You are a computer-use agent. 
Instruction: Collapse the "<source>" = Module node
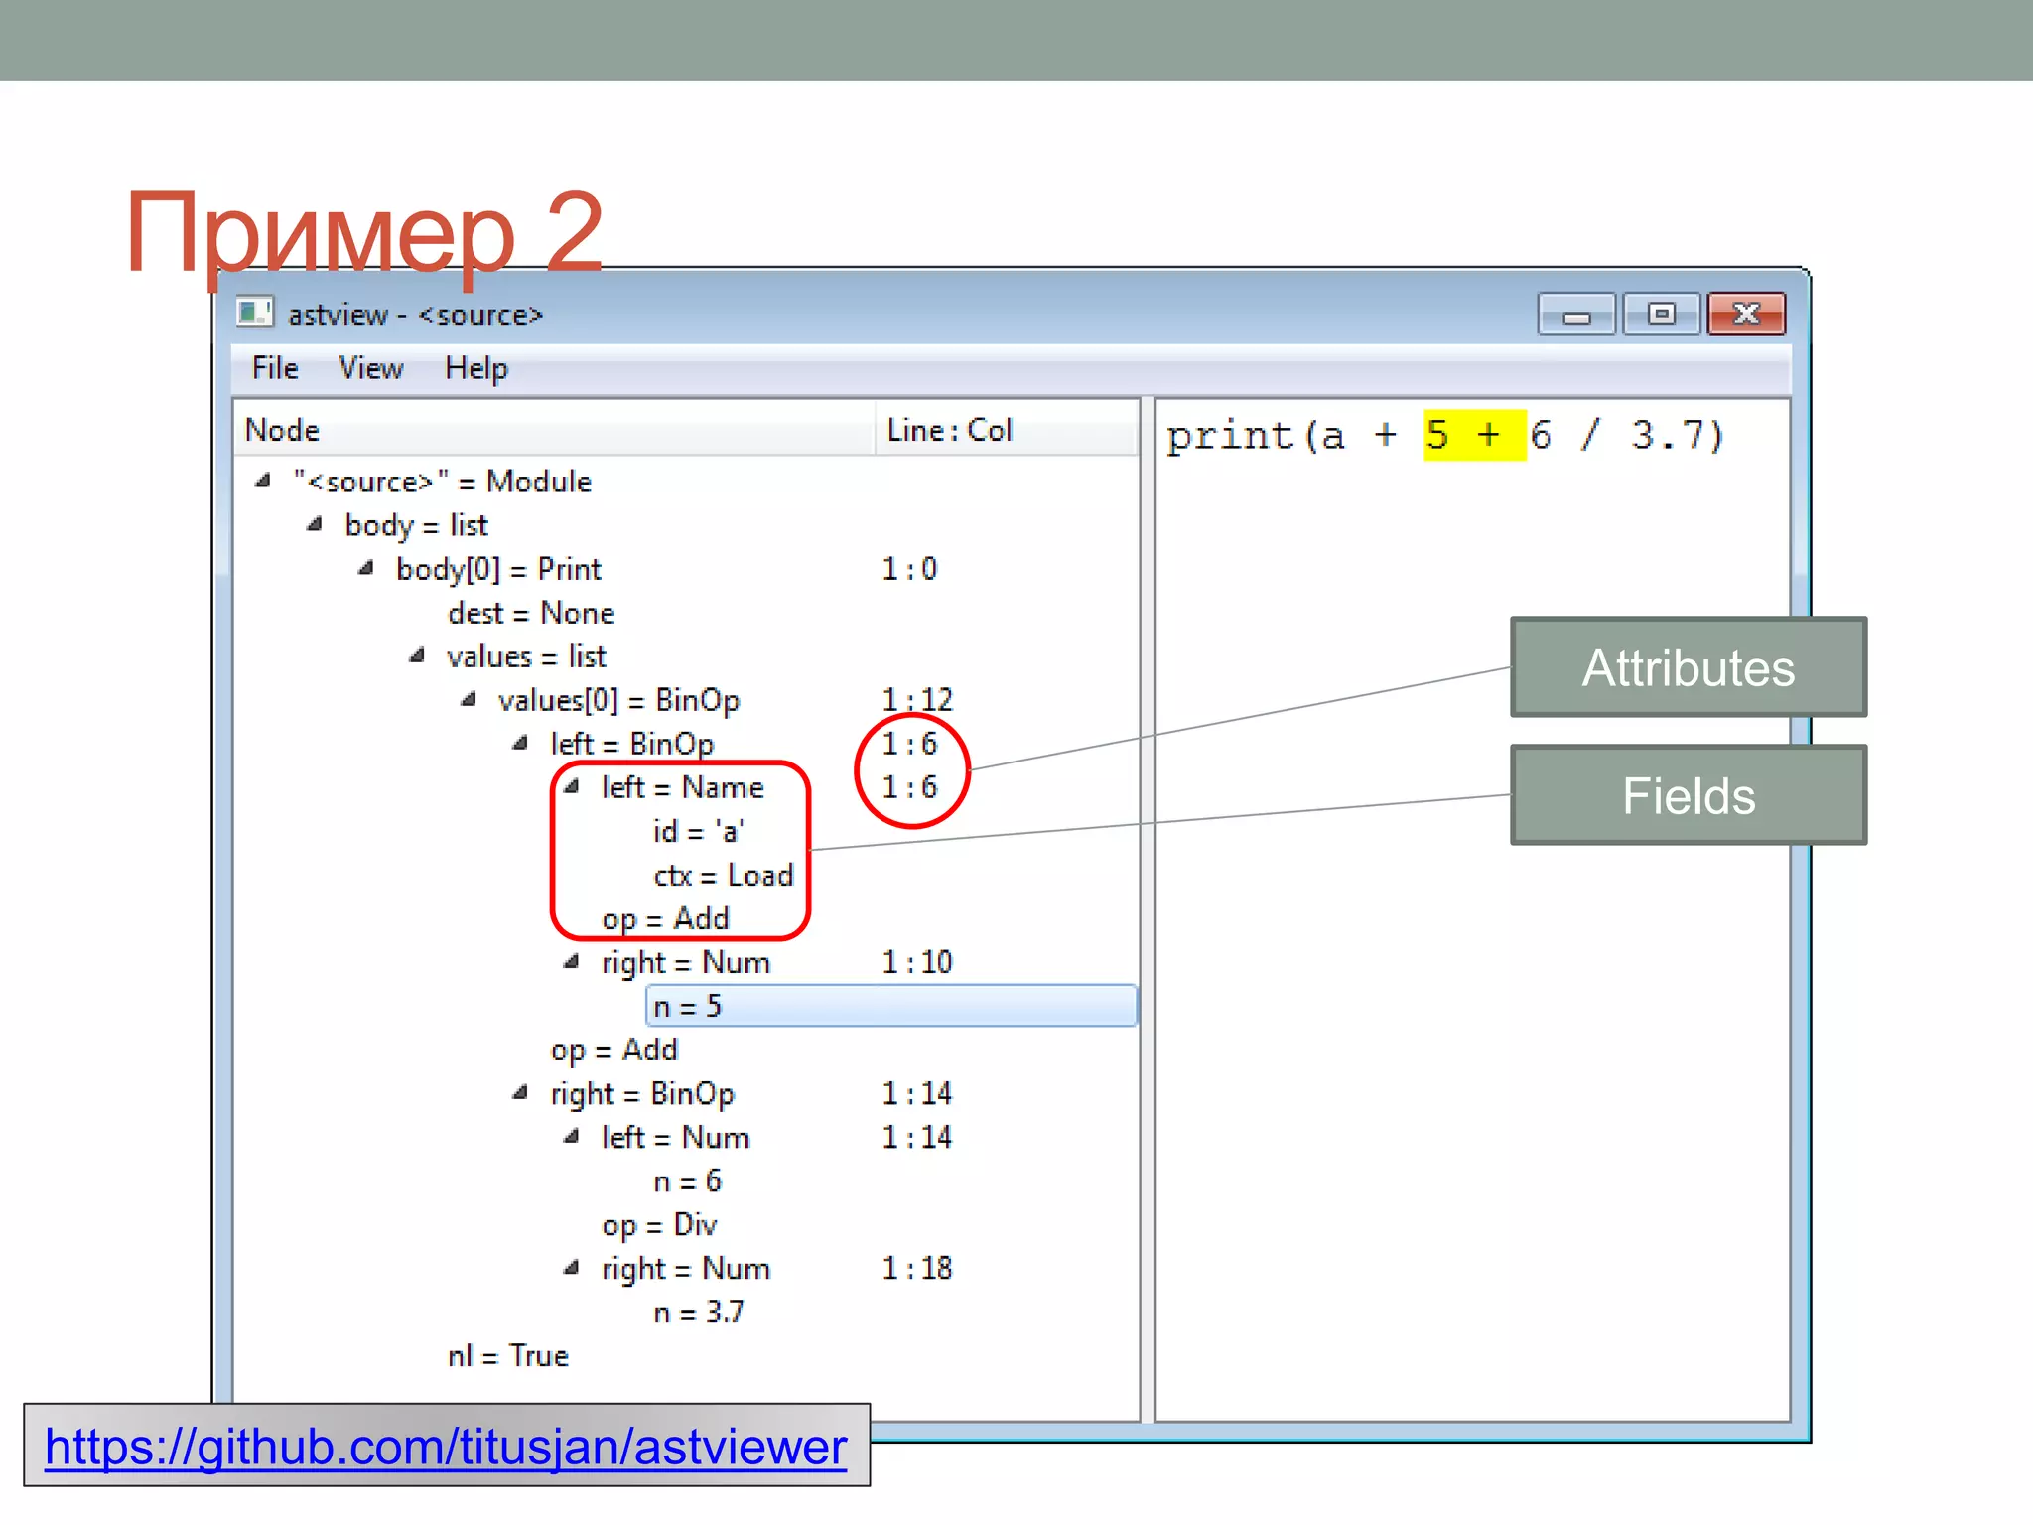click(263, 481)
